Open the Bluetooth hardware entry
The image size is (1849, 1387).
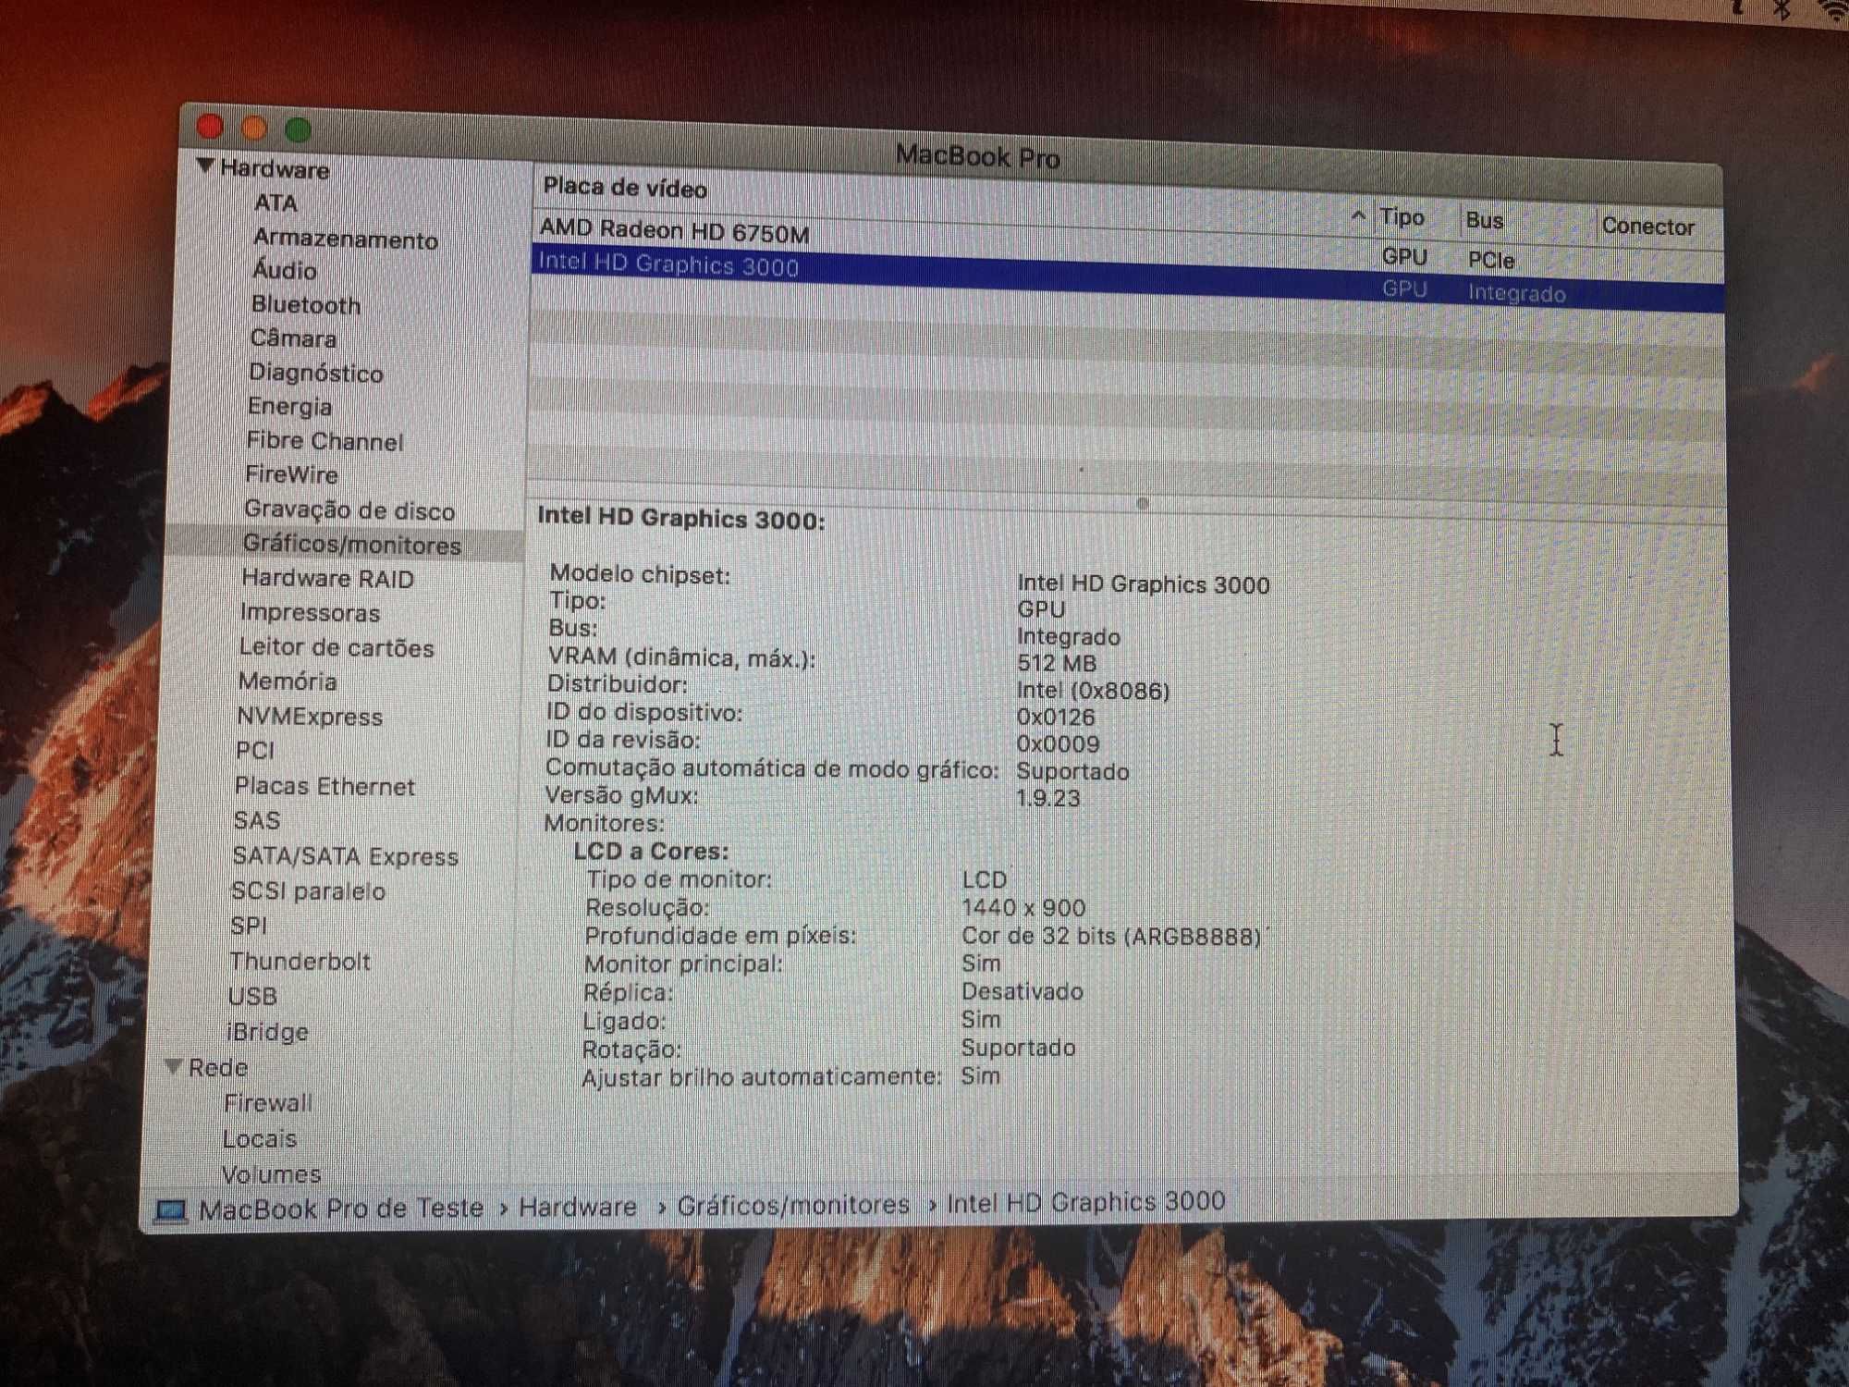[306, 304]
